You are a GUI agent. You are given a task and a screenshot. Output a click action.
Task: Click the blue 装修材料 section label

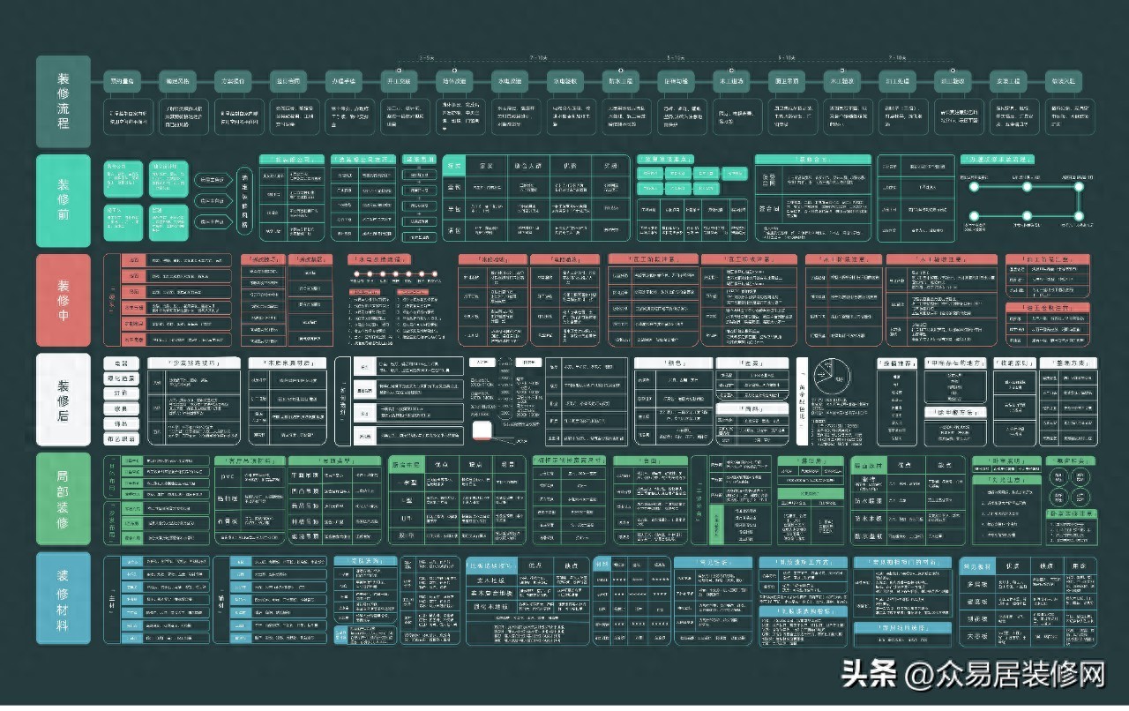pyautogui.click(x=63, y=599)
